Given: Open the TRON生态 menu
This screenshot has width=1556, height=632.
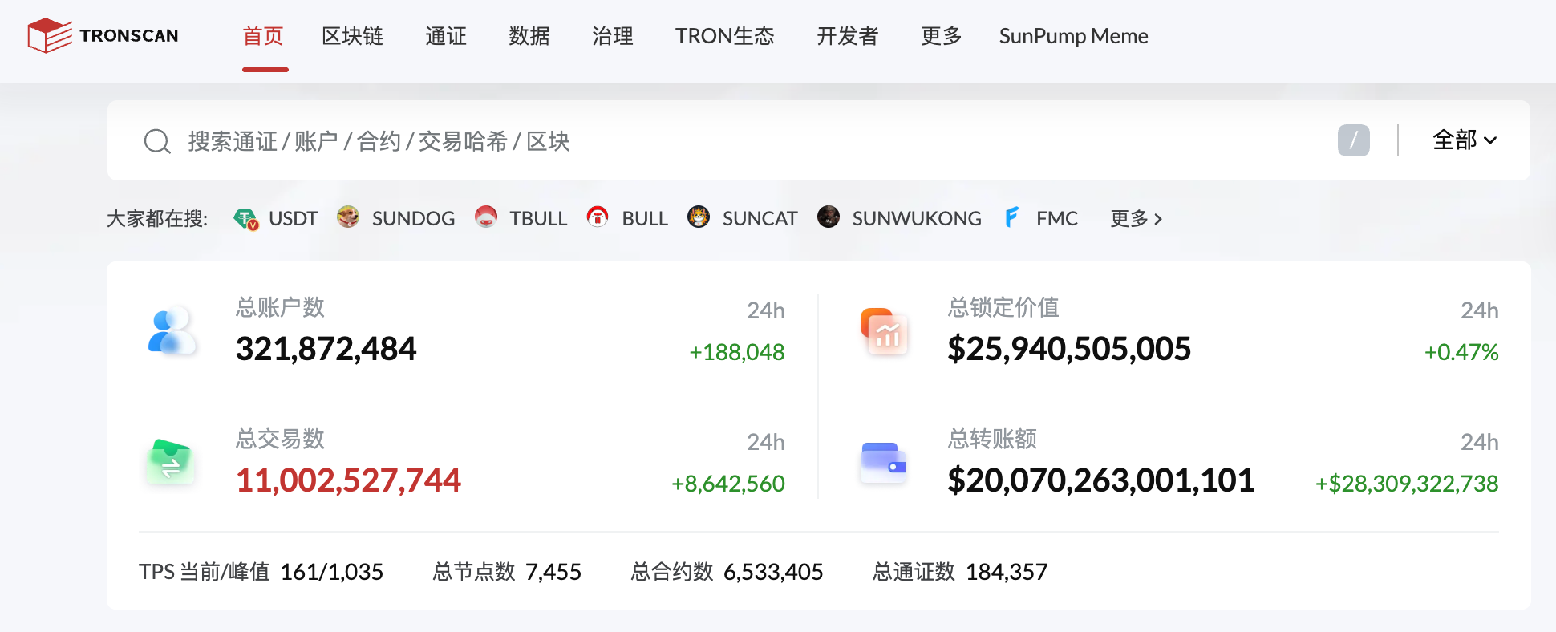Looking at the screenshot, I should coord(725,36).
